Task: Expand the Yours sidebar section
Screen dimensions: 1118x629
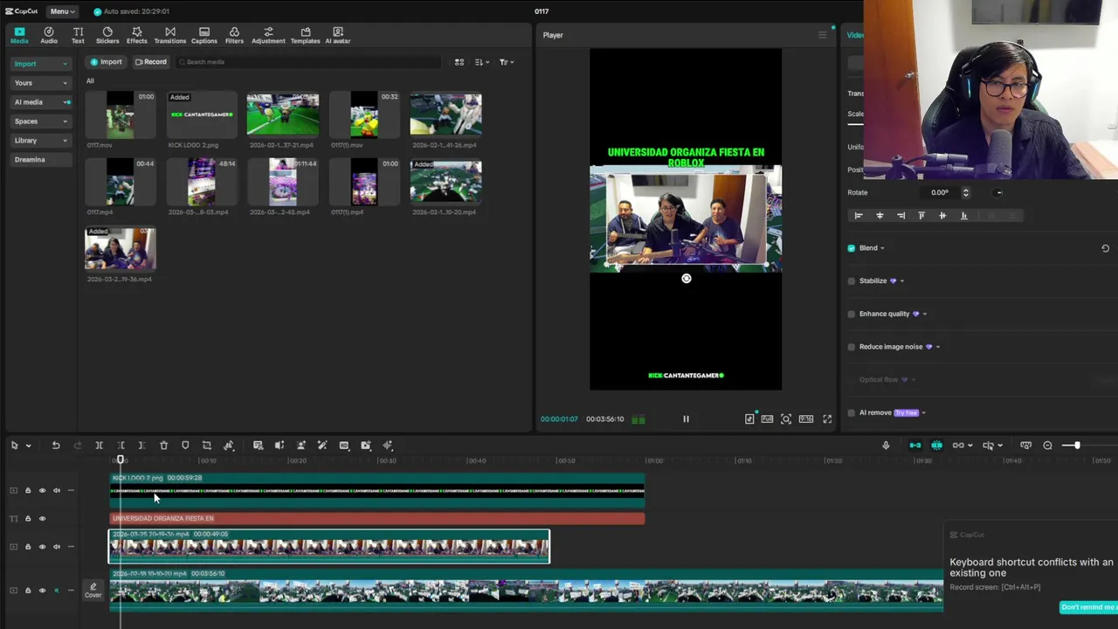Action: tap(41, 83)
